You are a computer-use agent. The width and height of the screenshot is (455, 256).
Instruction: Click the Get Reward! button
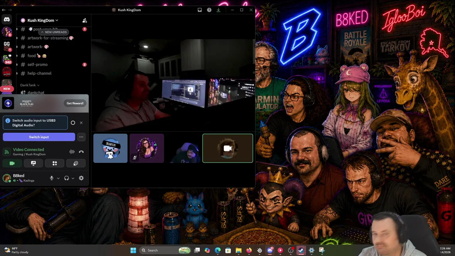tap(75, 103)
